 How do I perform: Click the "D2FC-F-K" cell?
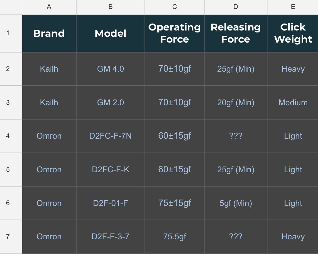coord(110,169)
